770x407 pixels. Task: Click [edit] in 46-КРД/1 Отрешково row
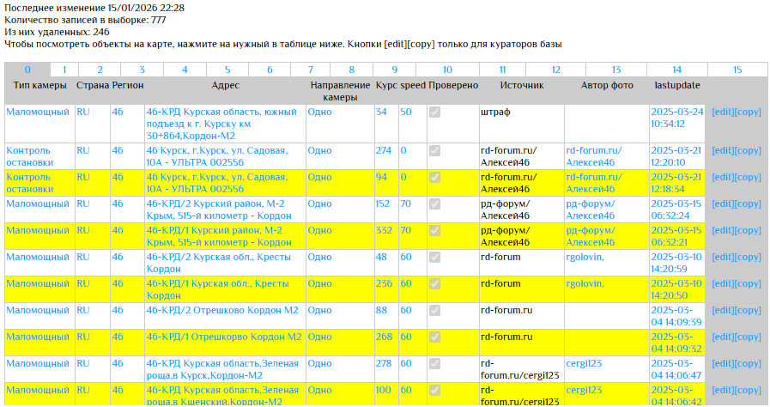[x=723, y=337]
